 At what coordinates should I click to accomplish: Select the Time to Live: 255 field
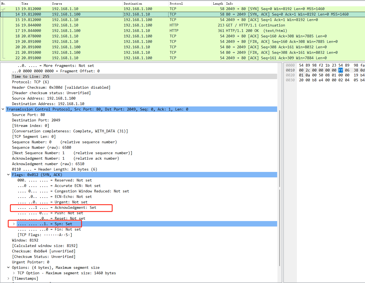(144, 76)
